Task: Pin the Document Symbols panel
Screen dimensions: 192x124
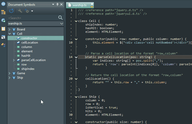Action: tap(57, 4)
